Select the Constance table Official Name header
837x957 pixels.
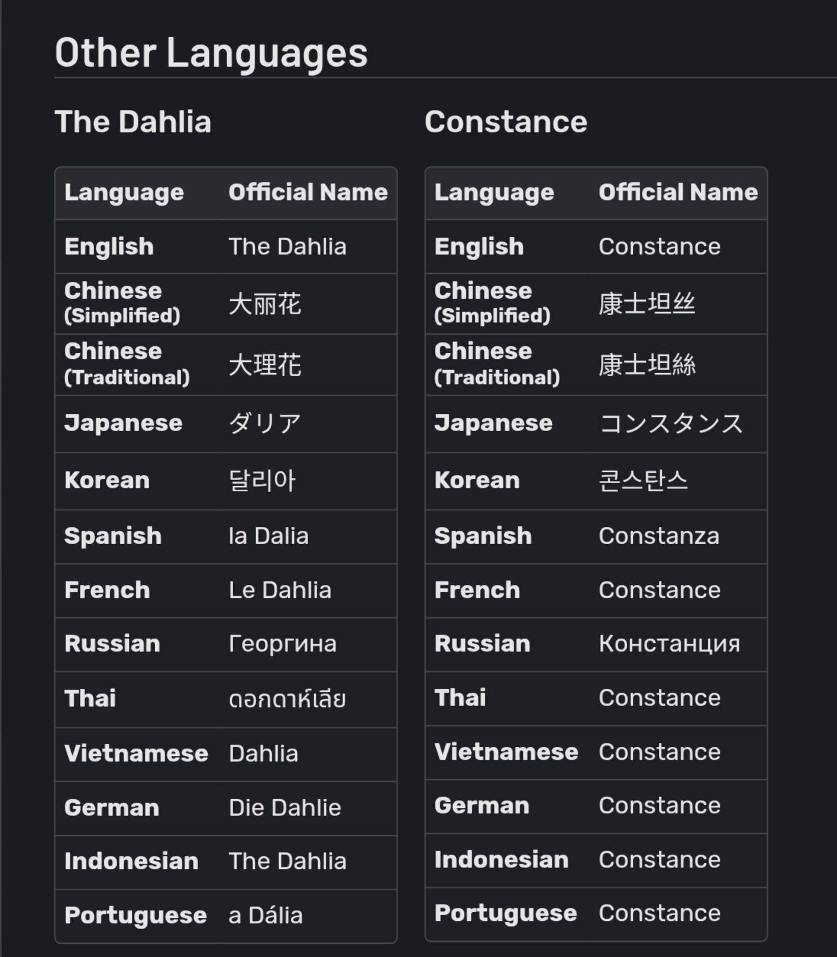[678, 192]
